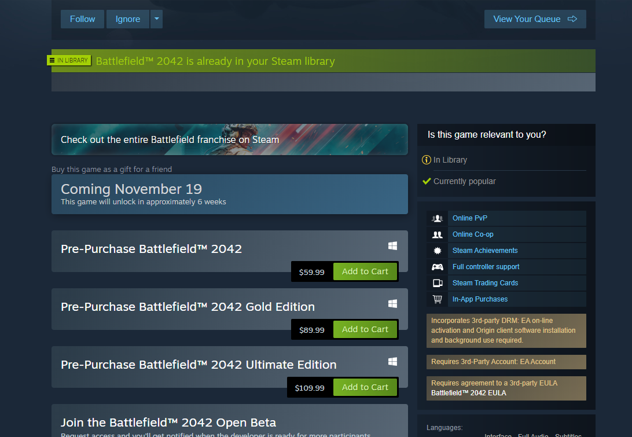
Task: Click the Requires EA Account notice
Action: coord(506,362)
